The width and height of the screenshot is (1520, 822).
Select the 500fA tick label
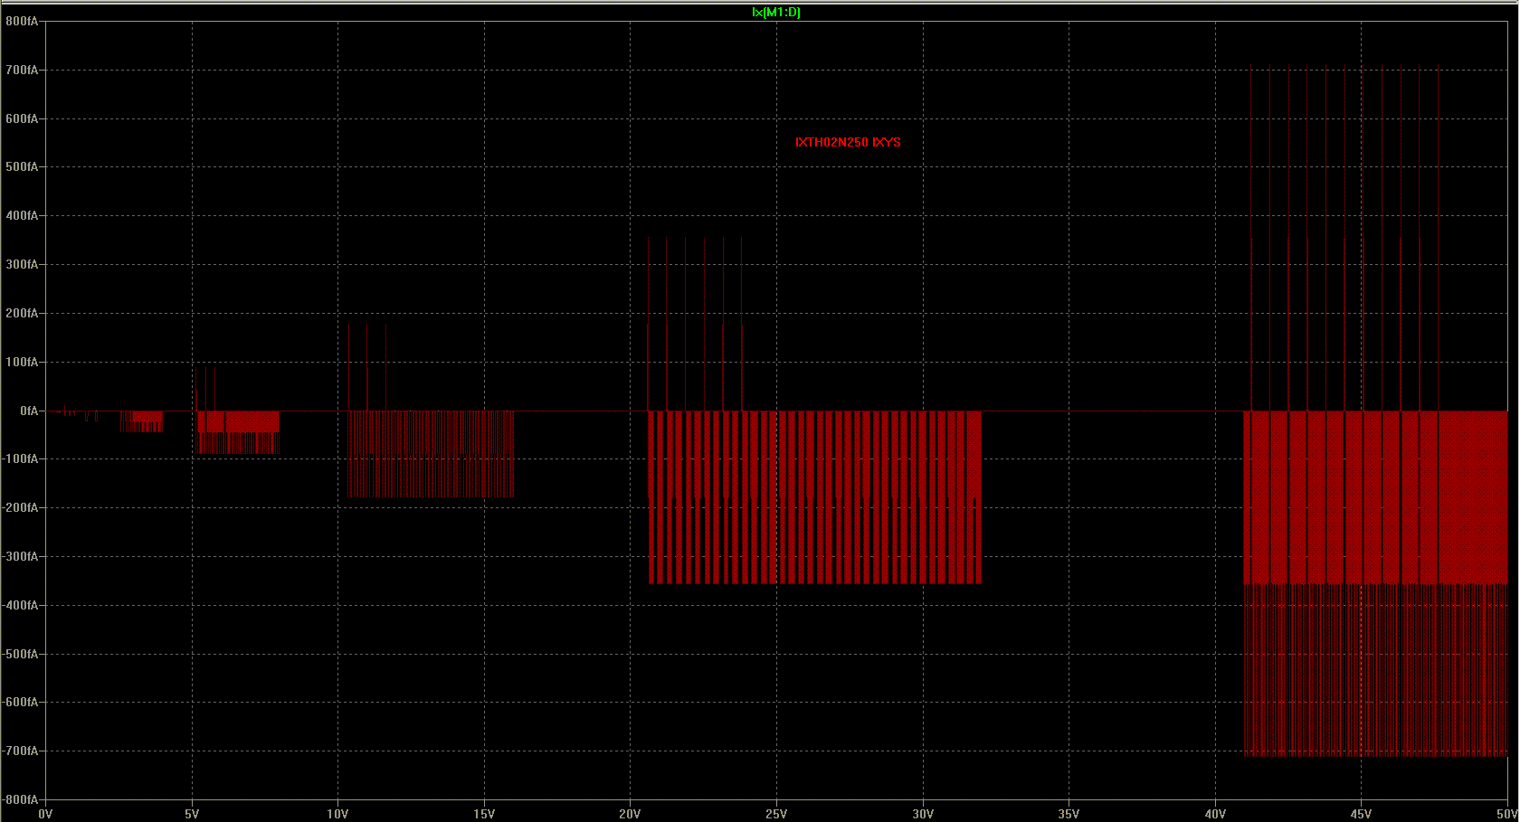(x=22, y=167)
